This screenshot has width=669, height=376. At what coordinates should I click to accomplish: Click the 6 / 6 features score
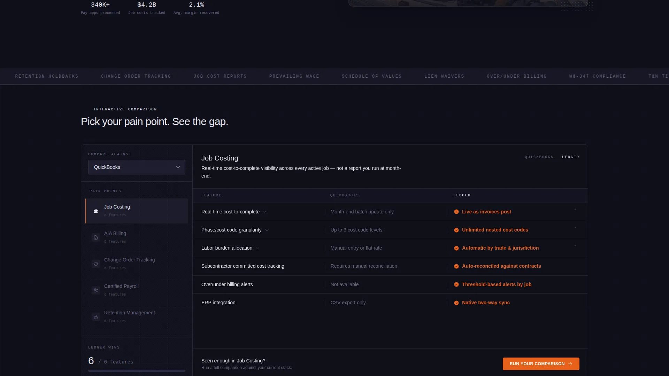click(111, 361)
